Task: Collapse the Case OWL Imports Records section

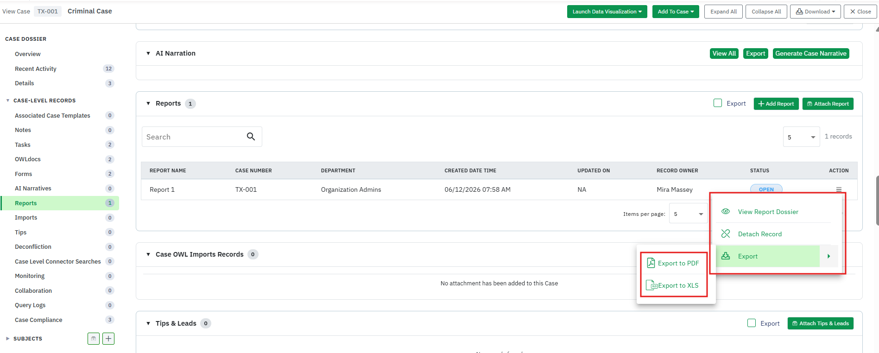Action: click(148, 254)
